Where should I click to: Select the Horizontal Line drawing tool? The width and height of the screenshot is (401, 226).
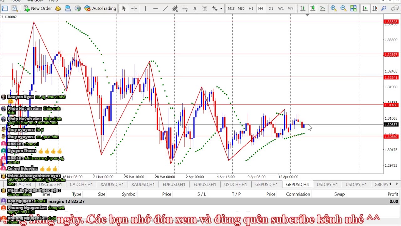155,8
